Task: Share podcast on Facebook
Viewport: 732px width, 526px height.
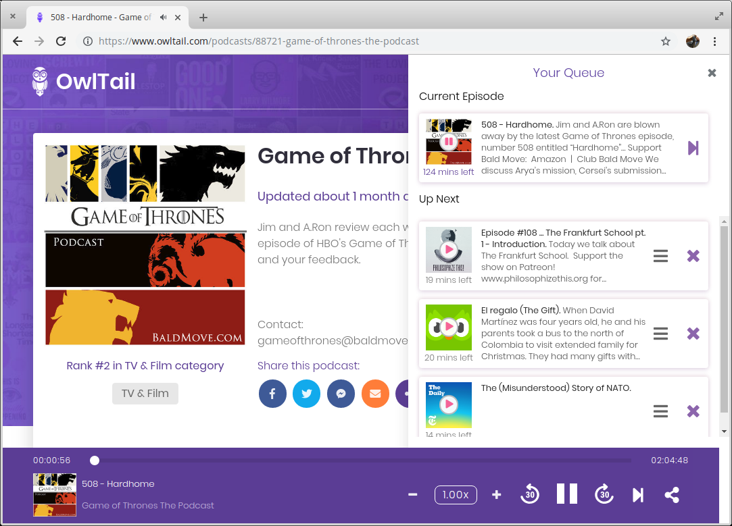Action: pos(272,394)
